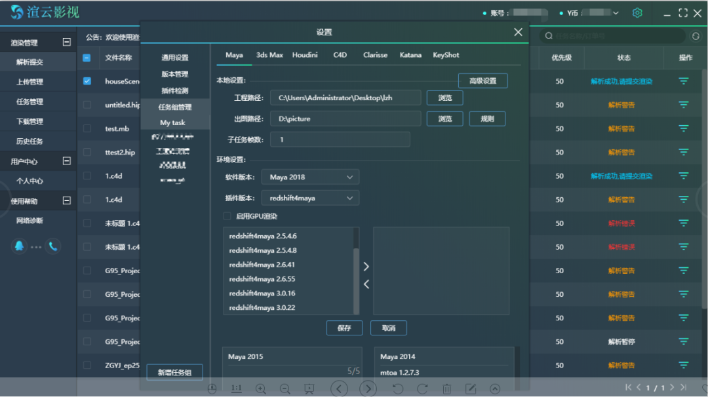This screenshot has width=708, height=397.
Task: Move selected plugin right with the arrow
Action: coord(366,267)
